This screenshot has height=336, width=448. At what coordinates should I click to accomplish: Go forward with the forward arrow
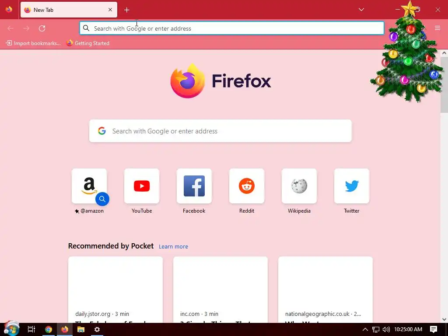[x=26, y=28]
